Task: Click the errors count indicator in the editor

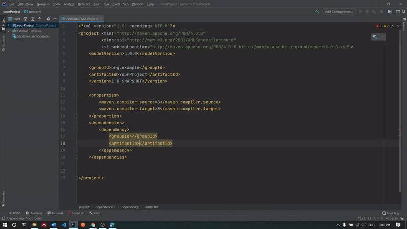Action: click(379, 26)
